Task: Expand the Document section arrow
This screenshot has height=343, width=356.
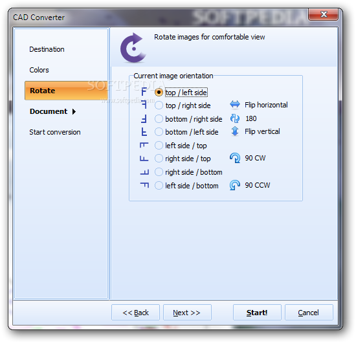Action: pyautogui.click(x=74, y=111)
